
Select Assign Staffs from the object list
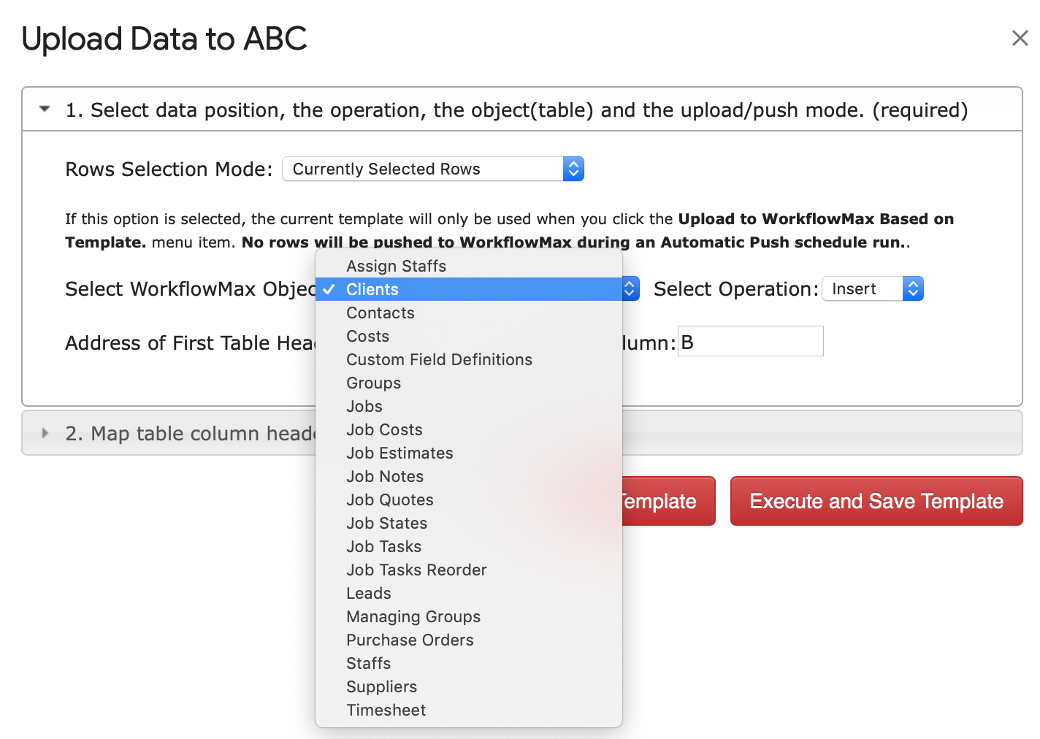pyautogui.click(x=469, y=266)
